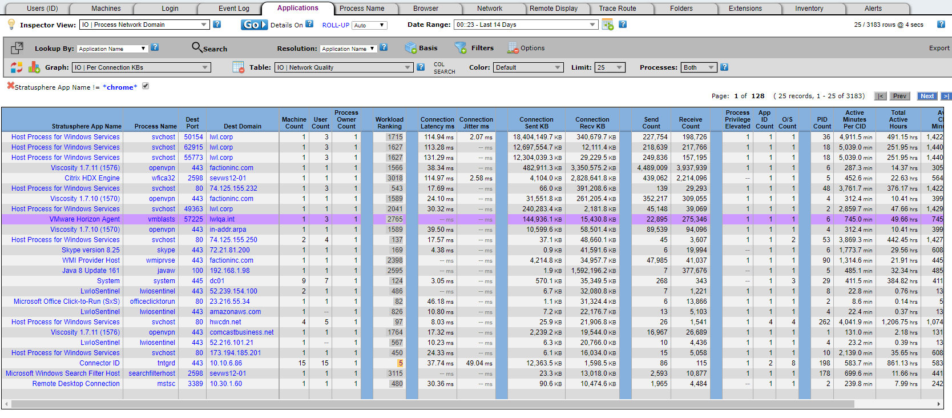Open the Processes dropdown
This screenshot has height=418, width=952.
tap(699, 67)
